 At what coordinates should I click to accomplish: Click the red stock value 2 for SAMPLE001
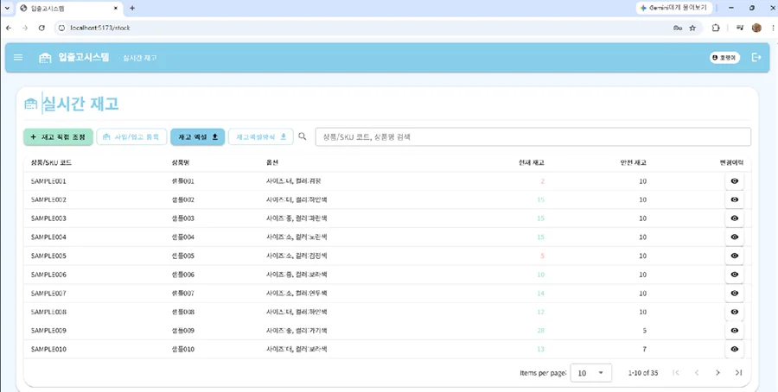542,181
